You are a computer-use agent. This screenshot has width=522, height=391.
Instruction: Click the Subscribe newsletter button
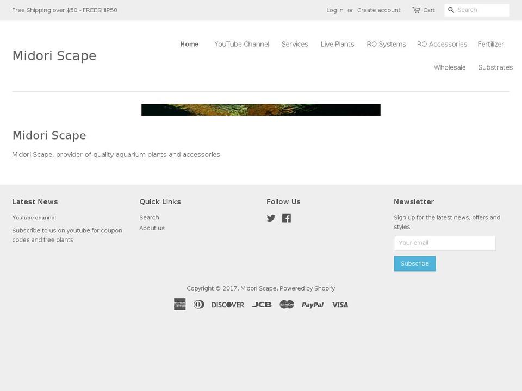click(415, 264)
